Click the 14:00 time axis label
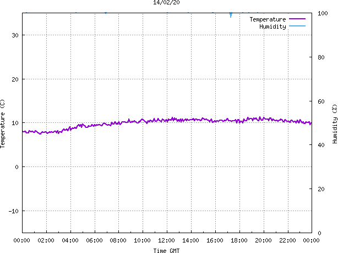 click(x=191, y=240)
